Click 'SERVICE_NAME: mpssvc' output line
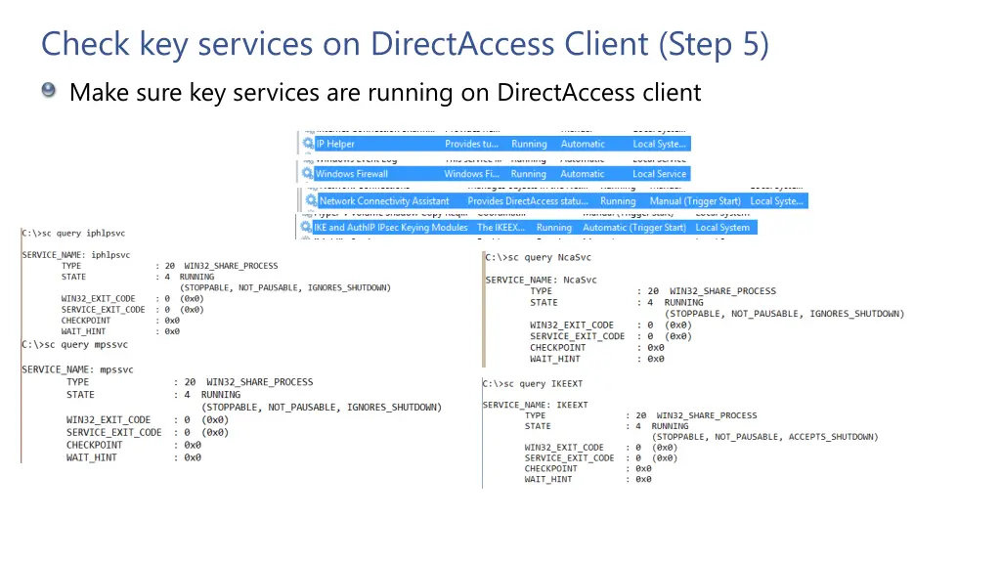This screenshot has width=1001, height=563. tap(77, 369)
